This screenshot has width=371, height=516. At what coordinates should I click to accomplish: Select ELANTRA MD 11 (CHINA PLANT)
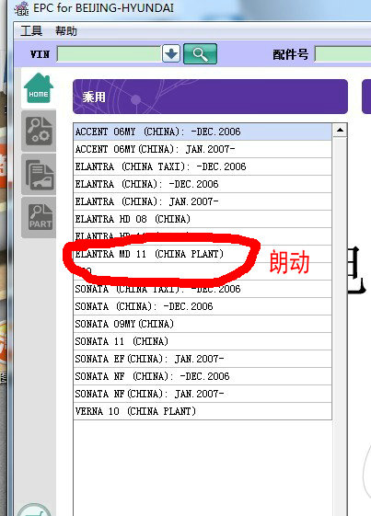(x=203, y=254)
